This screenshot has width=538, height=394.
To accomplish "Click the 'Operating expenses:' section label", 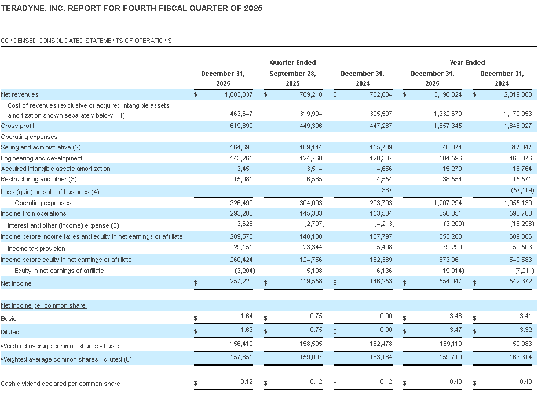I will tap(30, 137).
